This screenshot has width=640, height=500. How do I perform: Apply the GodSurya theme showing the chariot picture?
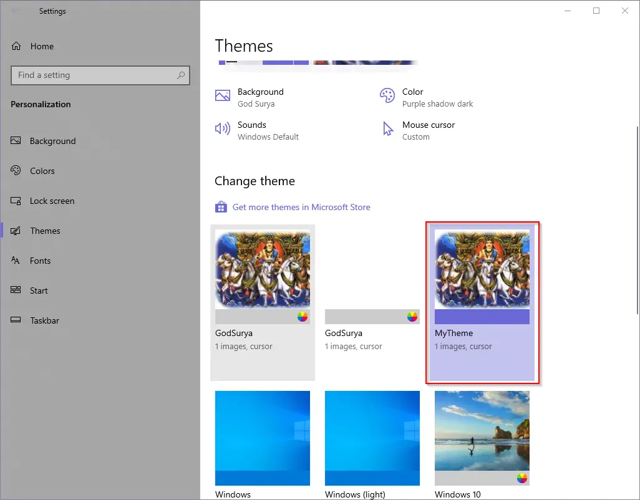(263, 302)
